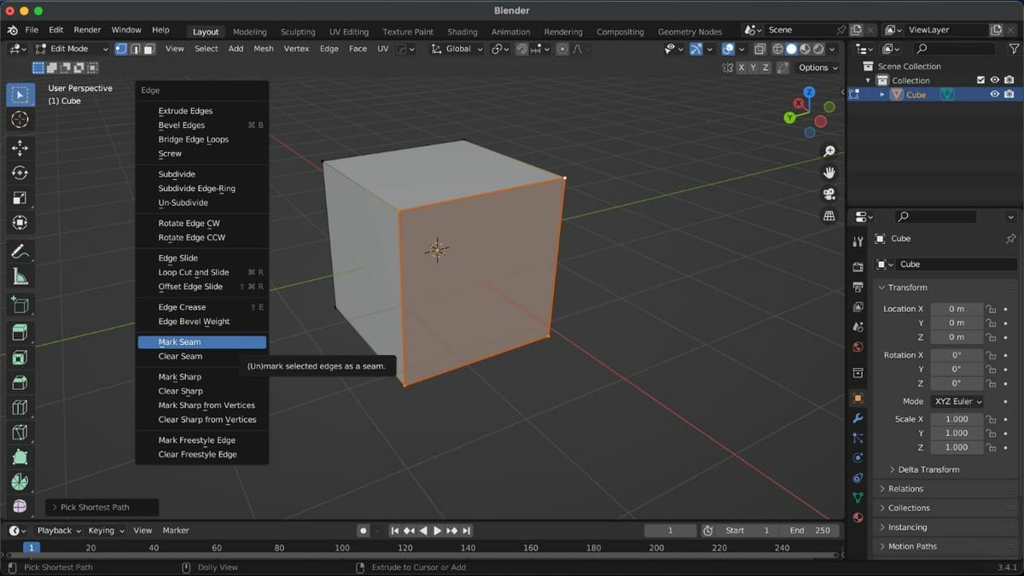Select the Extrude Region tool
The image size is (1024, 576).
coord(20,333)
